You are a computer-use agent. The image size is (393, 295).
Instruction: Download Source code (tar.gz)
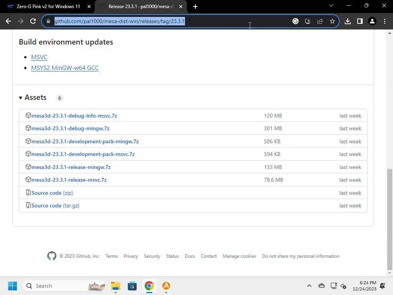pos(55,206)
